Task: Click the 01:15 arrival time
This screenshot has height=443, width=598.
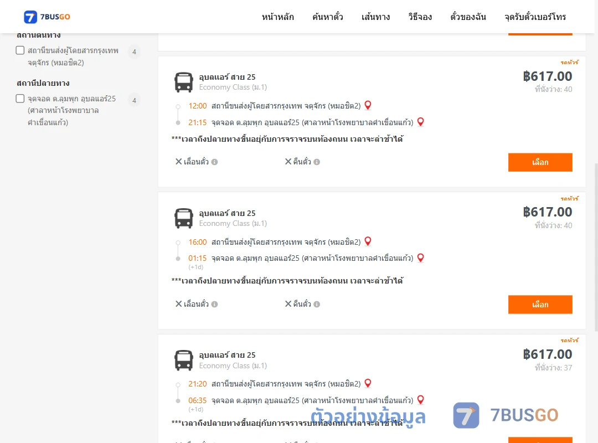Action: 197,258
